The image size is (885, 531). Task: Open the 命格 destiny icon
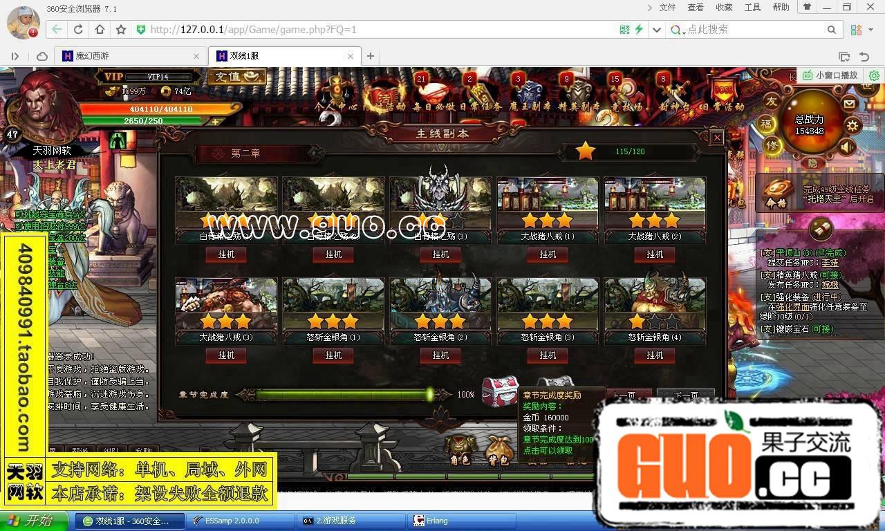[x=776, y=192]
